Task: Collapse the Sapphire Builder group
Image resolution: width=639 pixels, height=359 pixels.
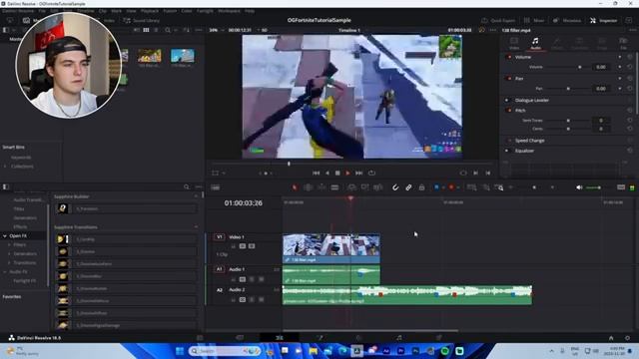Action: 196,196
